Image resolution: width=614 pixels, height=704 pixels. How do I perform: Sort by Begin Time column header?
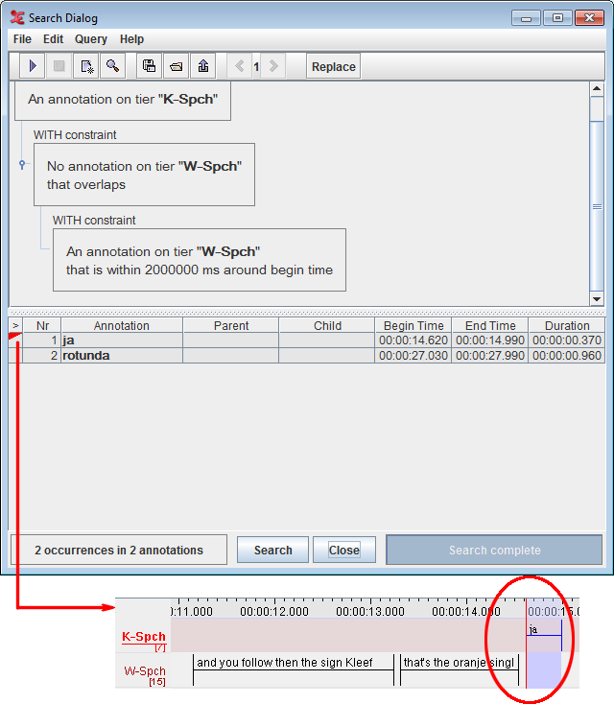point(413,325)
